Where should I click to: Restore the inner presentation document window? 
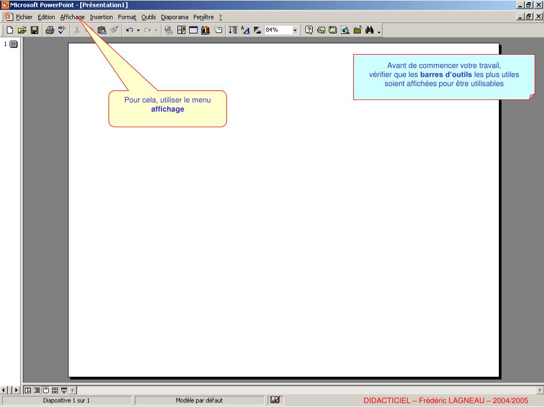529,16
